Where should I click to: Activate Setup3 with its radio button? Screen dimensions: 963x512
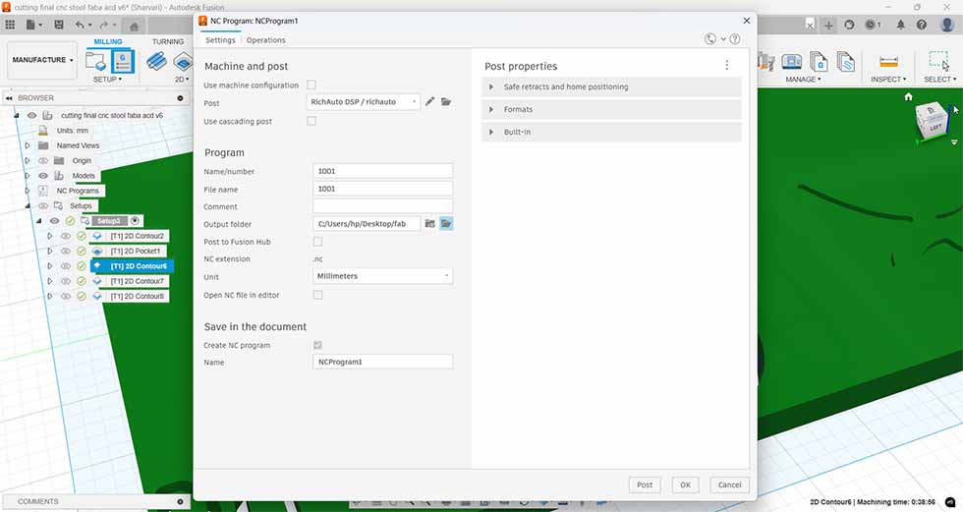[x=136, y=220]
